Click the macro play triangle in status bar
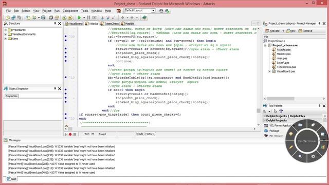329x185 pixels. point(66,134)
